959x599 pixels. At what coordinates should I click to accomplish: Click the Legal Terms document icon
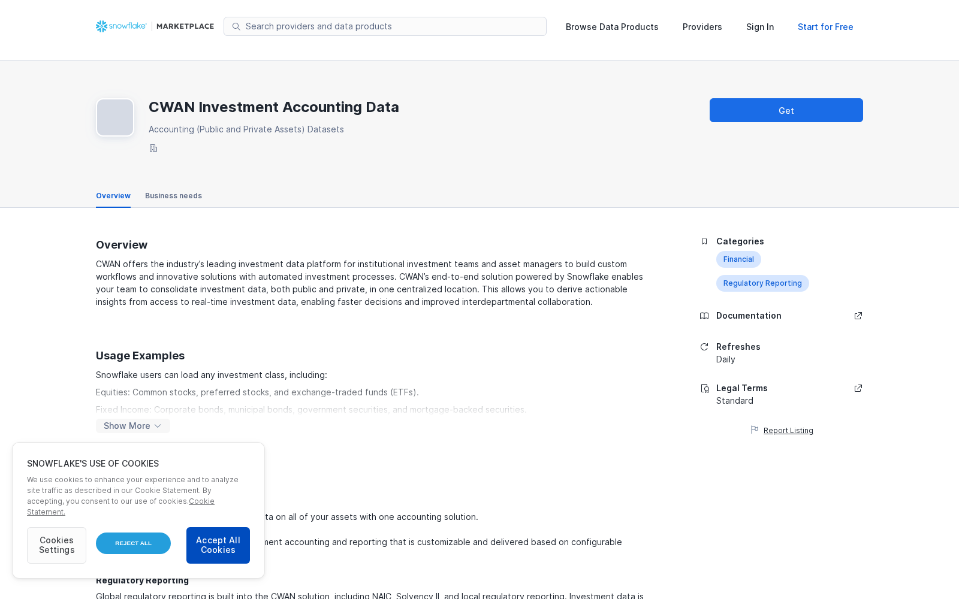[705, 388]
